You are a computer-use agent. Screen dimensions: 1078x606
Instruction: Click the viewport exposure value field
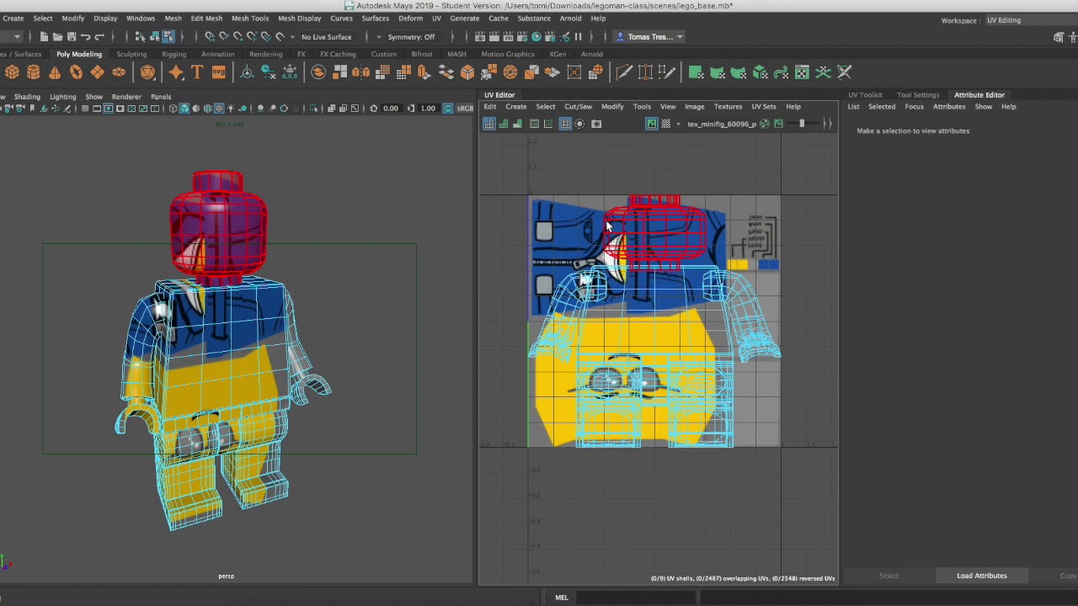coord(391,109)
